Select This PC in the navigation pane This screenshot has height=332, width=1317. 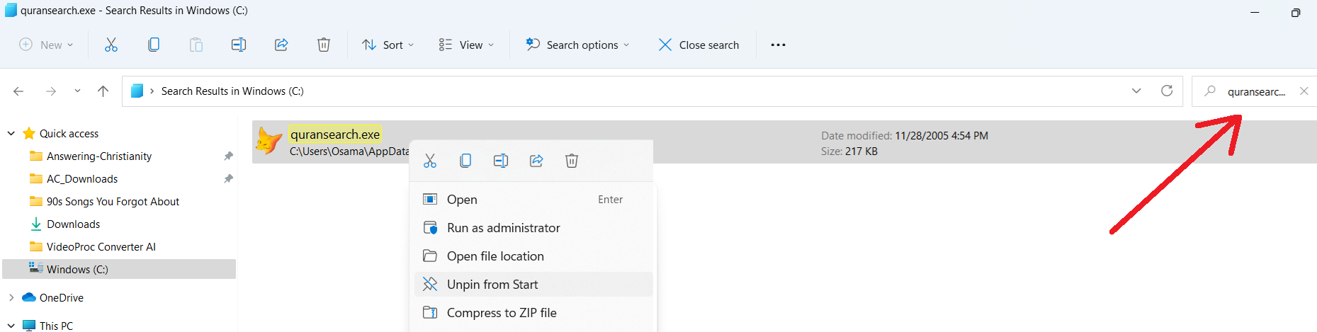pos(56,326)
